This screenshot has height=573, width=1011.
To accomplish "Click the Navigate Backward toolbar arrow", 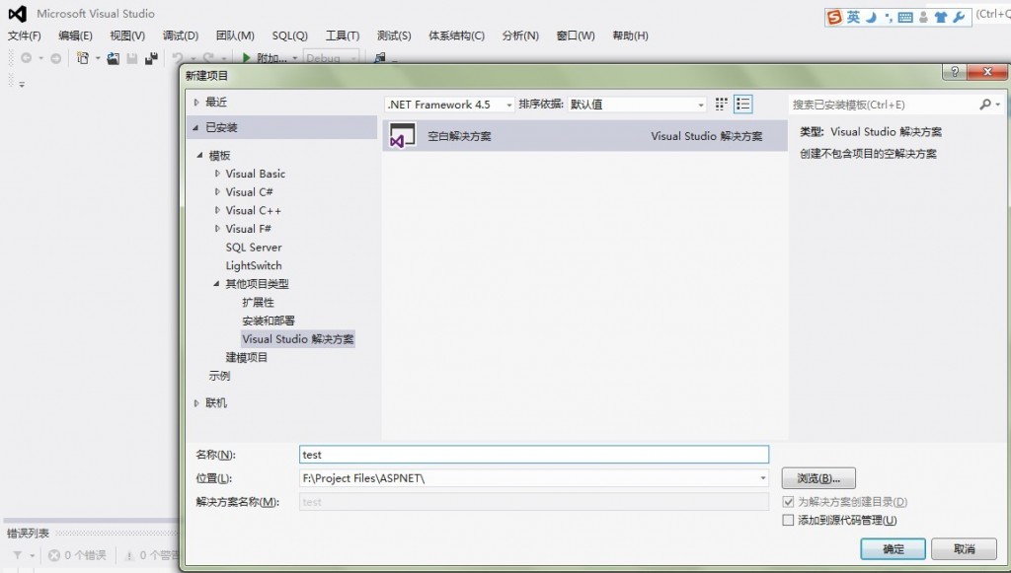I will coord(26,58).
